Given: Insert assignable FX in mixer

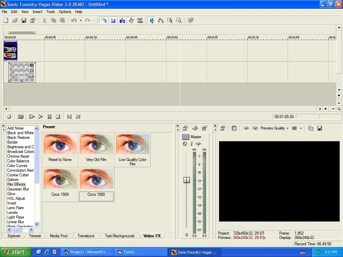Looking at the screenshot, I should pyautogui.click(x=195, y=128).
